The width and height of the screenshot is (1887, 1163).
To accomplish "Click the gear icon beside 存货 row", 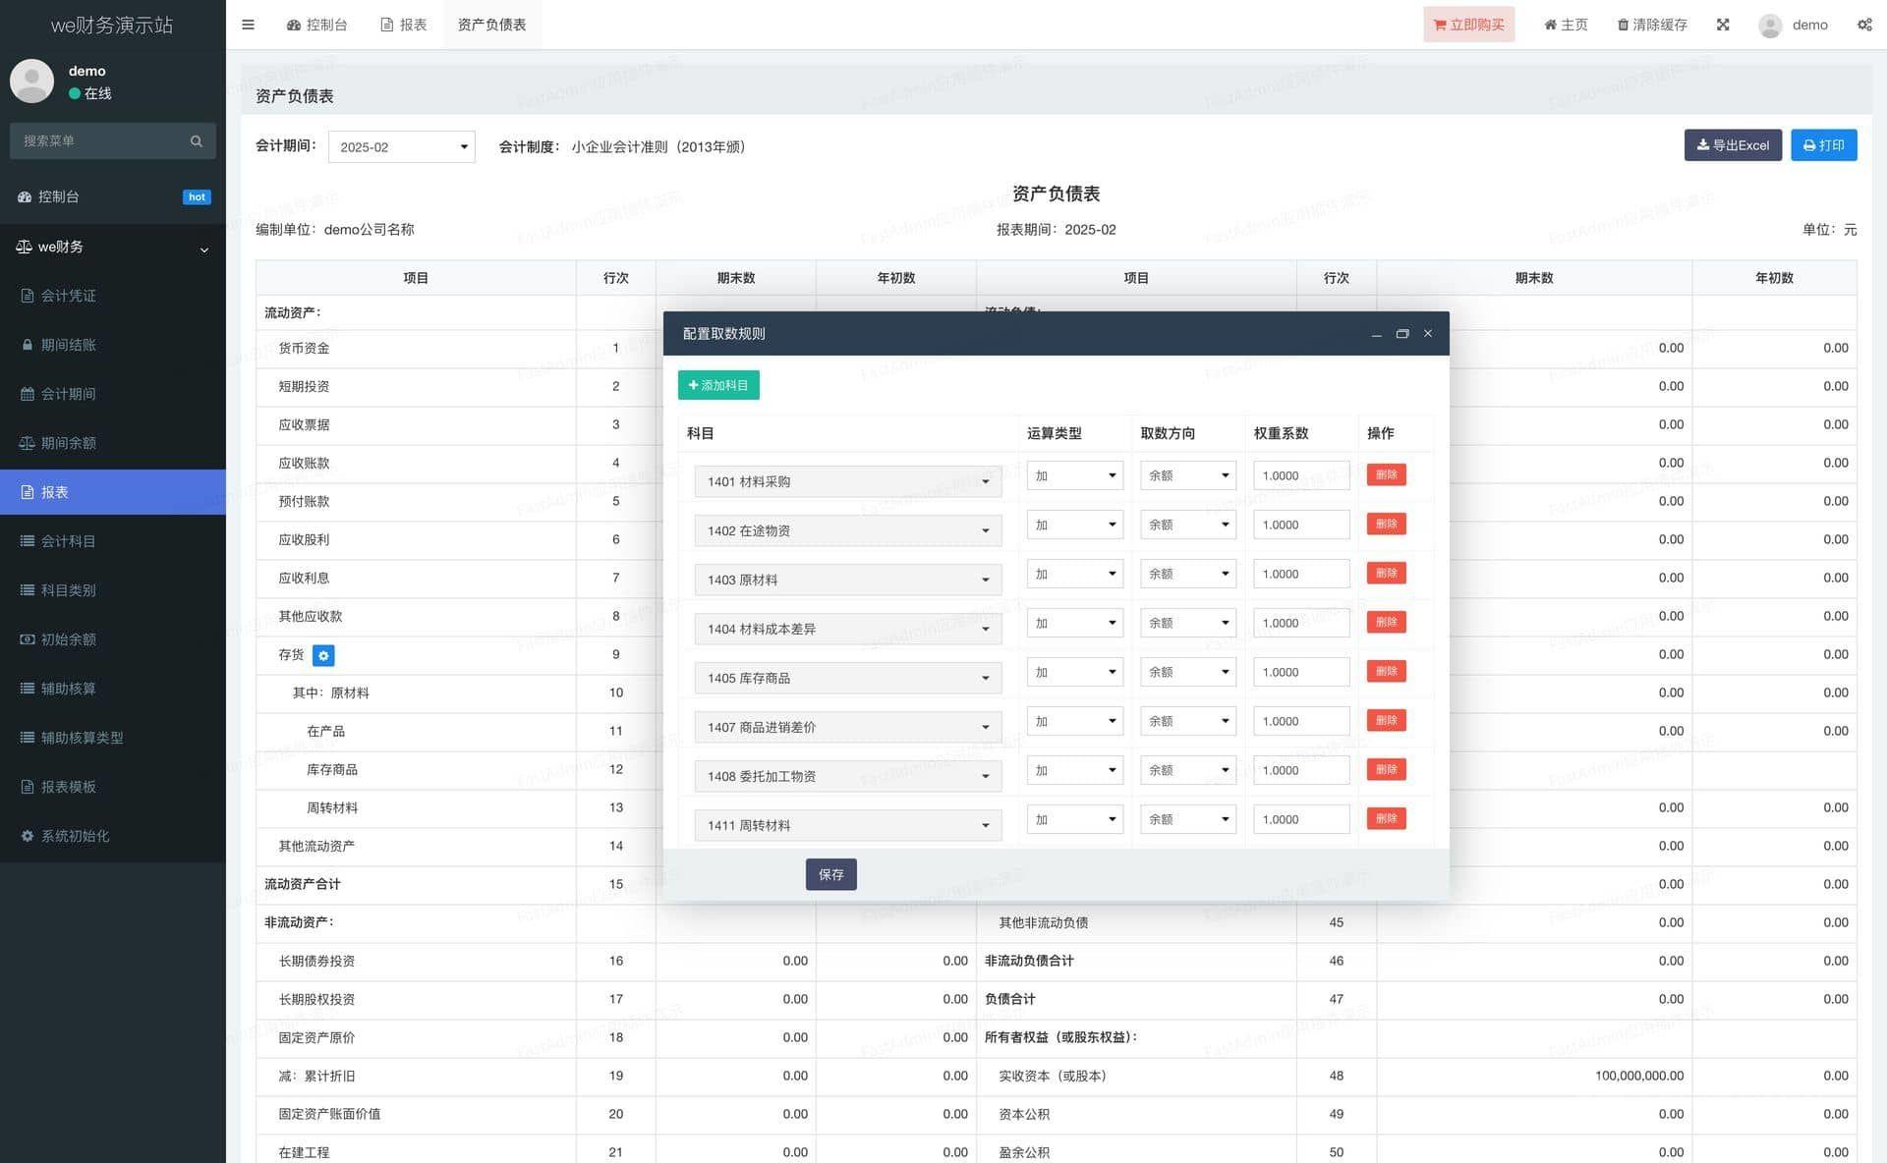I will tap(323, 655).
